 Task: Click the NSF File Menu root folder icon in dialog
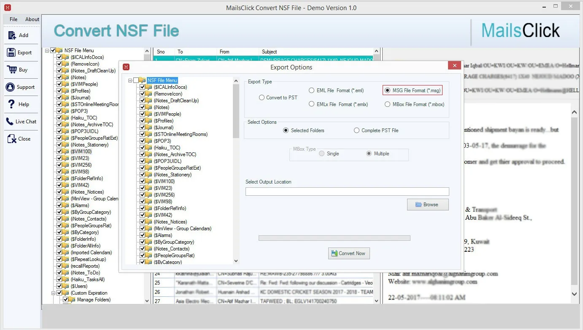[x=143, y=80]
